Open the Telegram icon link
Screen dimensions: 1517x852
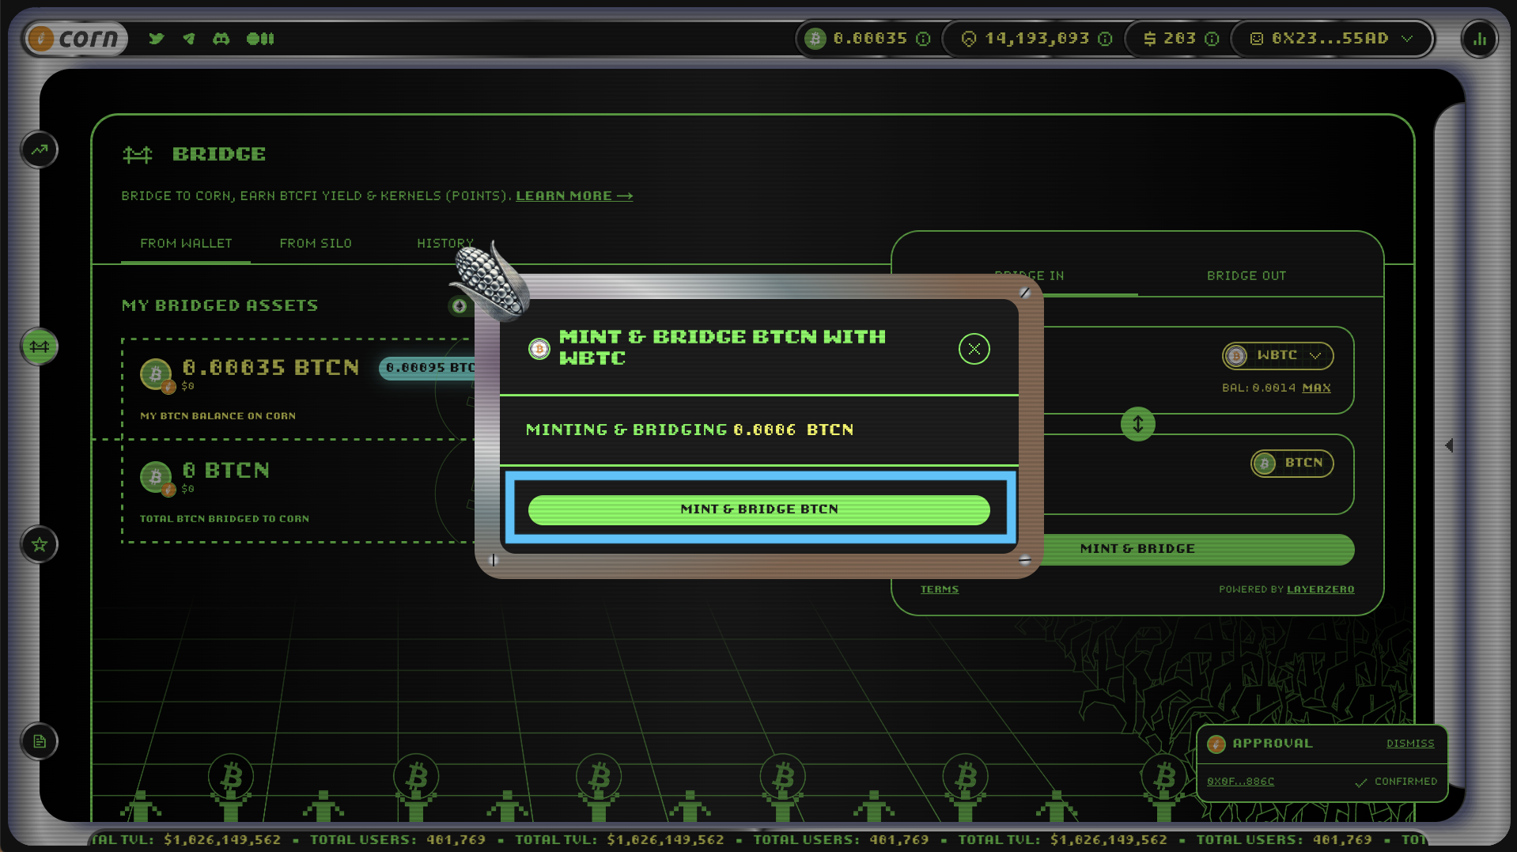(188, 38)
